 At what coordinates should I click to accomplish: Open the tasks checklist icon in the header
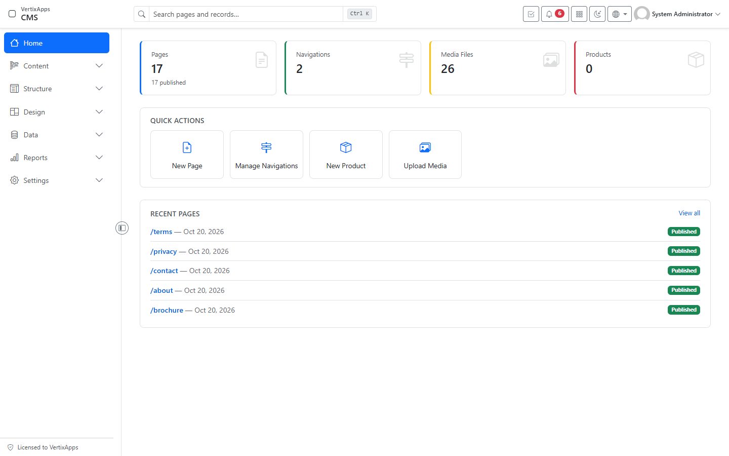tap(531, 14)
